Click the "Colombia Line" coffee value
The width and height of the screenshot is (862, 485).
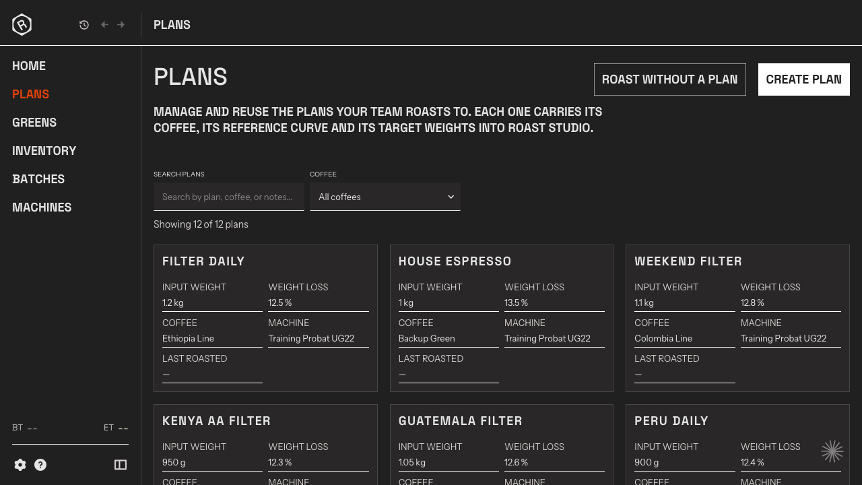[x=663, y=339]
